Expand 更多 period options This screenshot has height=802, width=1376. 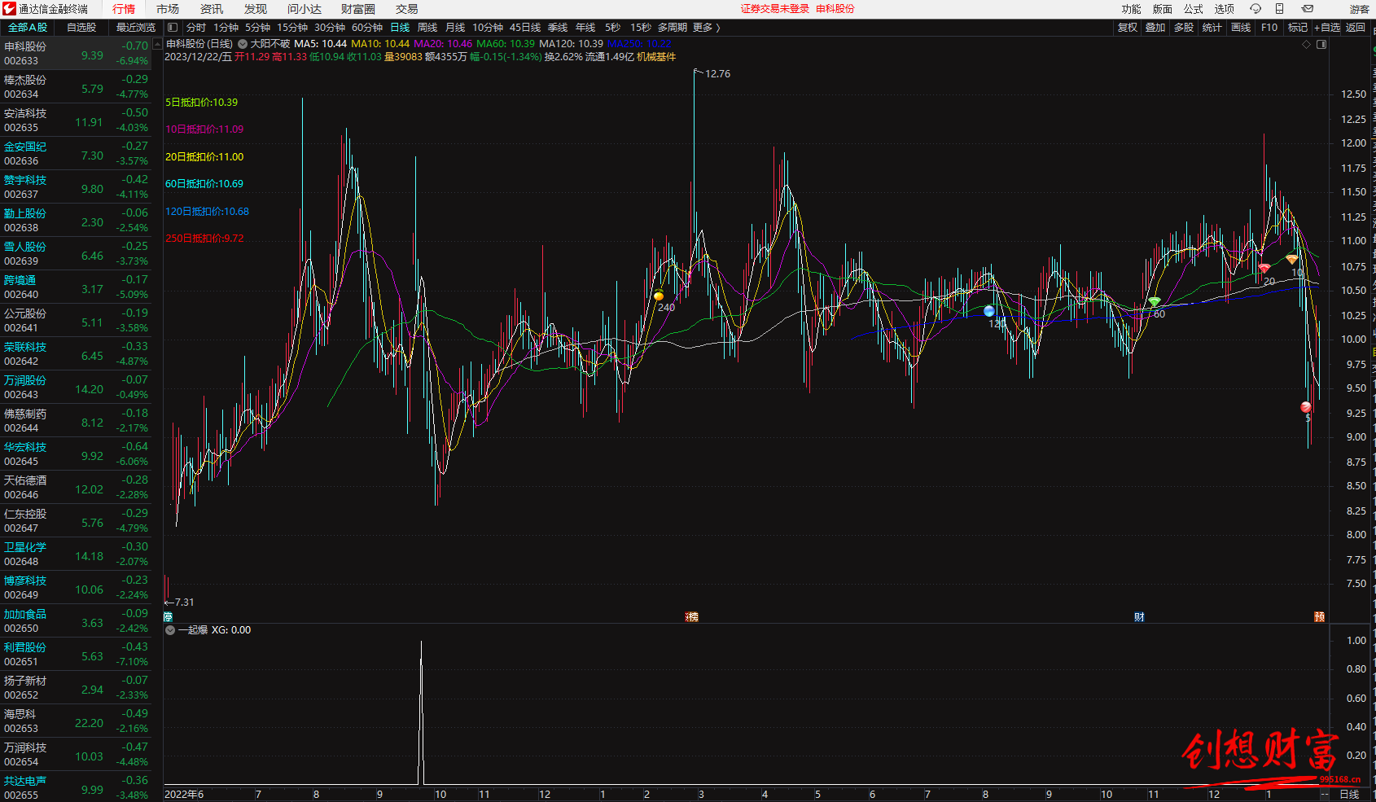tap(706, 28)
